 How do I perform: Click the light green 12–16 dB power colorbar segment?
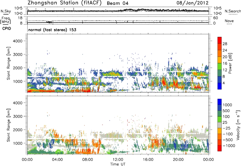(x=220, y=67)
